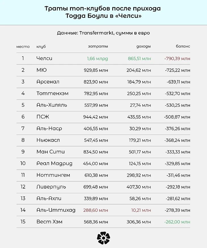Select the Арсенал club name

[x=48, y=82]
